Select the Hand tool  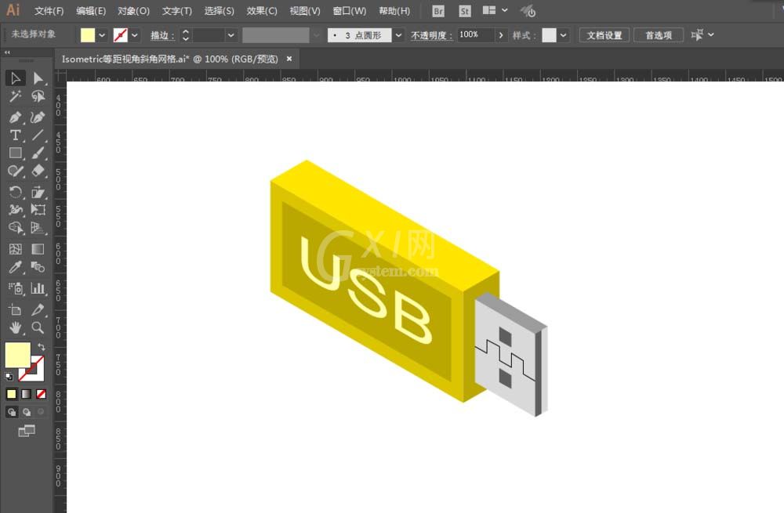click(x=15, y=327)
